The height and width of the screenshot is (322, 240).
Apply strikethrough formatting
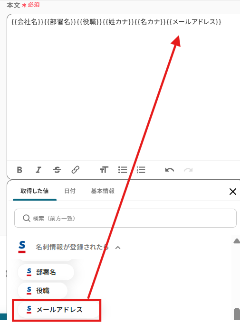tap(57, 170)
